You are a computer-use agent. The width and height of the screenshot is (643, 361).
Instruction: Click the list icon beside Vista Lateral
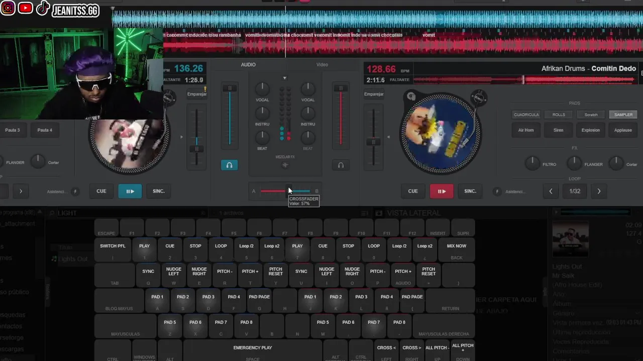[x=365, y=213]
